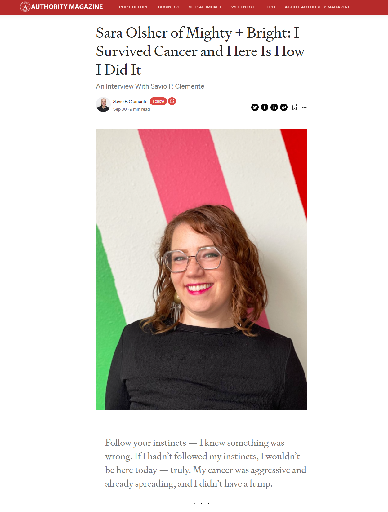This screenshot has width=388, height=512.
Task: Open Savio P. Clemente author name link
Action: pyautogui.click(x=130, y=101)
